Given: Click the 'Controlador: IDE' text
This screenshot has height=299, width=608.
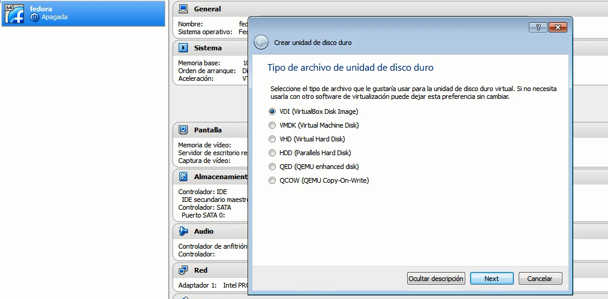Looking at the screenshot, I should click(203, 192).
